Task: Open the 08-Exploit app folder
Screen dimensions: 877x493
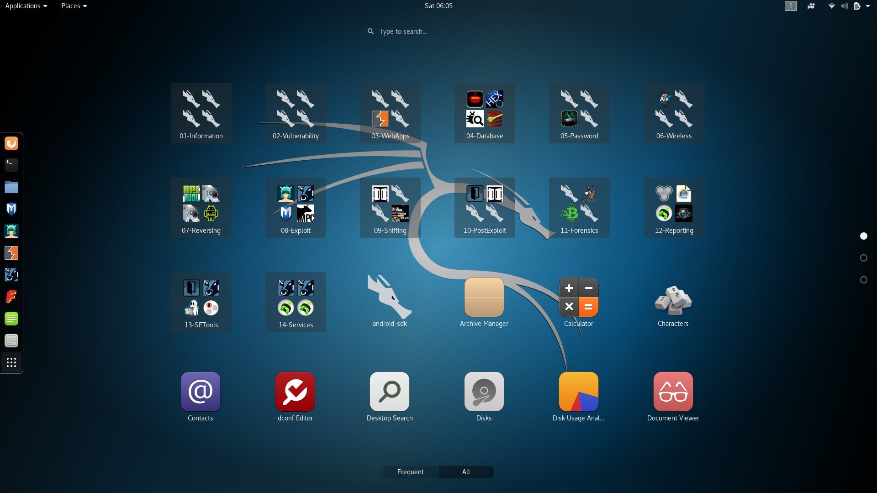Action: [296, 208]
